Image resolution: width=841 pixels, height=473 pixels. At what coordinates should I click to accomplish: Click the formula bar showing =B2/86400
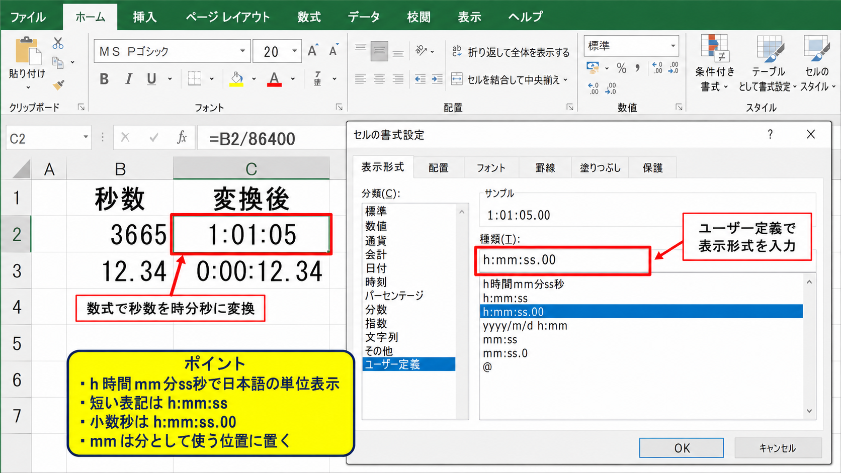pyautogui.click(x=272, y=138)
